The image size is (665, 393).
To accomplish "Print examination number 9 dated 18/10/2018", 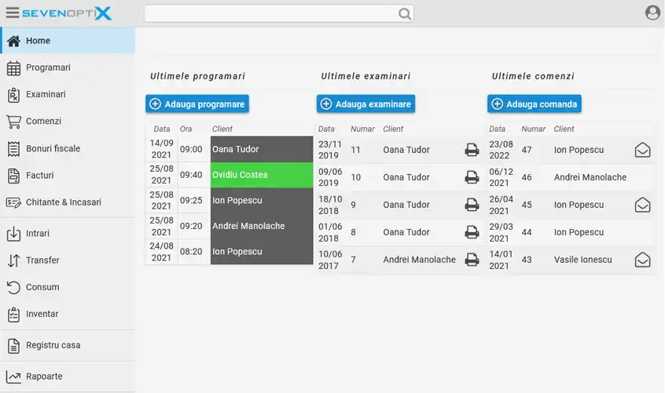I will [472, 205].
